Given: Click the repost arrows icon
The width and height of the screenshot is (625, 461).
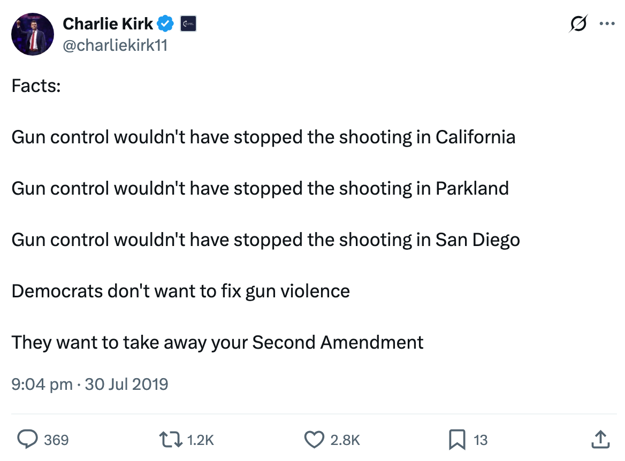Looking at the screenshot, I should pyautogui.click(x=170, y=440).
